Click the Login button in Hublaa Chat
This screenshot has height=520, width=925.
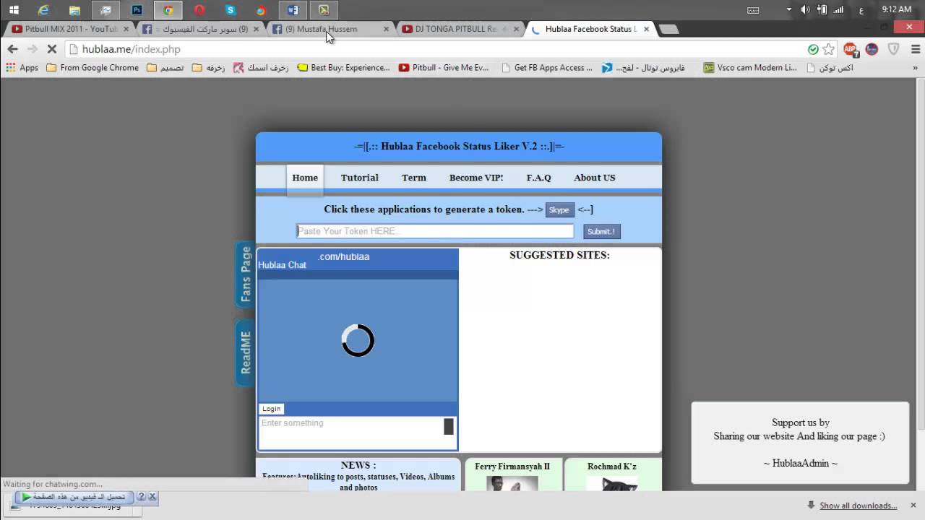pyautogui.click(x=271, y=409)
